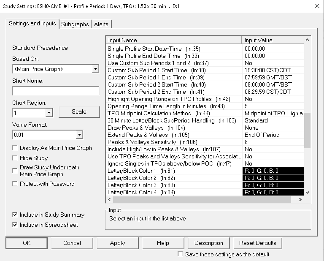Screen dimensions: 324x261
Task: Select Custom Sub Period 1 End Time row
Action: 205,78
